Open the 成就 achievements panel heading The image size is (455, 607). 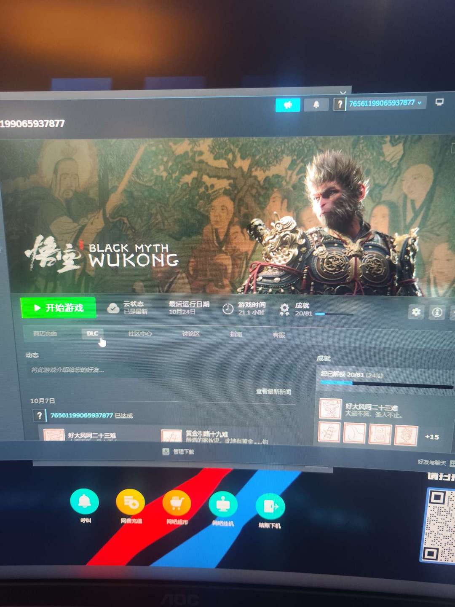[x=324, y=358]
